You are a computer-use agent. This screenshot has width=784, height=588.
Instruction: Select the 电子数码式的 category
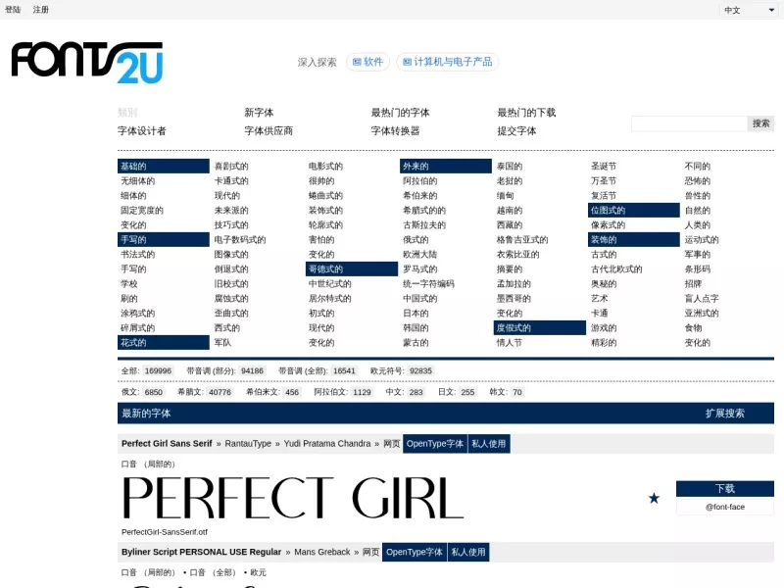pyautogui.click(x=240, y=239)
